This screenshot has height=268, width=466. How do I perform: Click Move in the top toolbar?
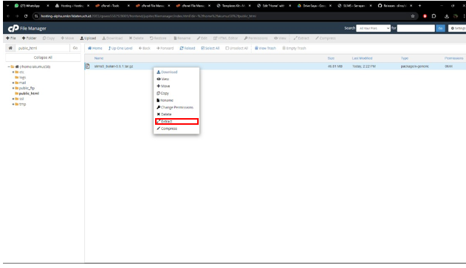pos(67,38)
